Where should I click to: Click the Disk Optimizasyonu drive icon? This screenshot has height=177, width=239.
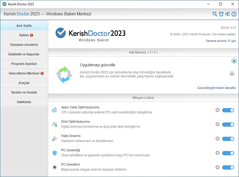coord(55,124)
